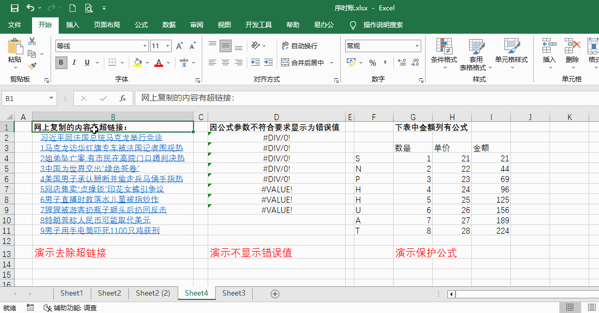Toggle bold formatting
This screenshot has height=313, width=599.
tap(61, 62)
